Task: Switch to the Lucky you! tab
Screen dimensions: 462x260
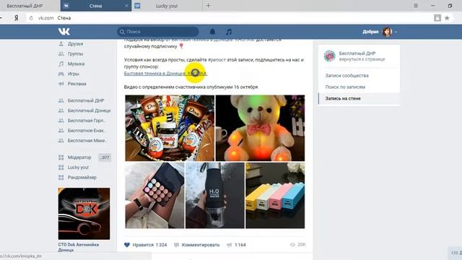Action: (167, 6)
